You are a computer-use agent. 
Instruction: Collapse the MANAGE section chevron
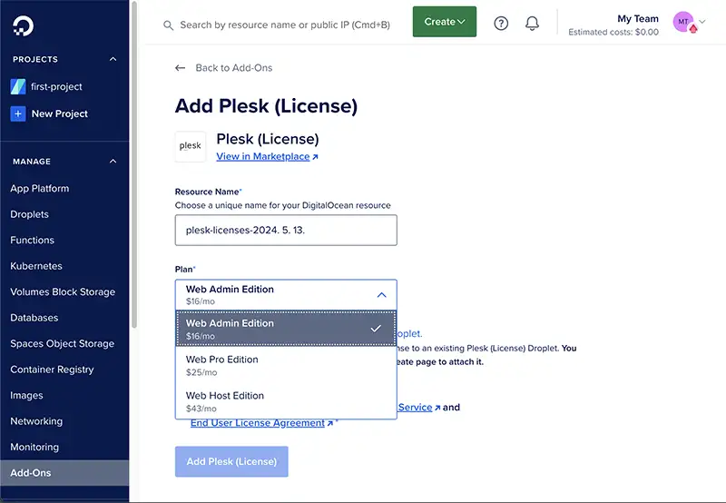coord(113,162)
